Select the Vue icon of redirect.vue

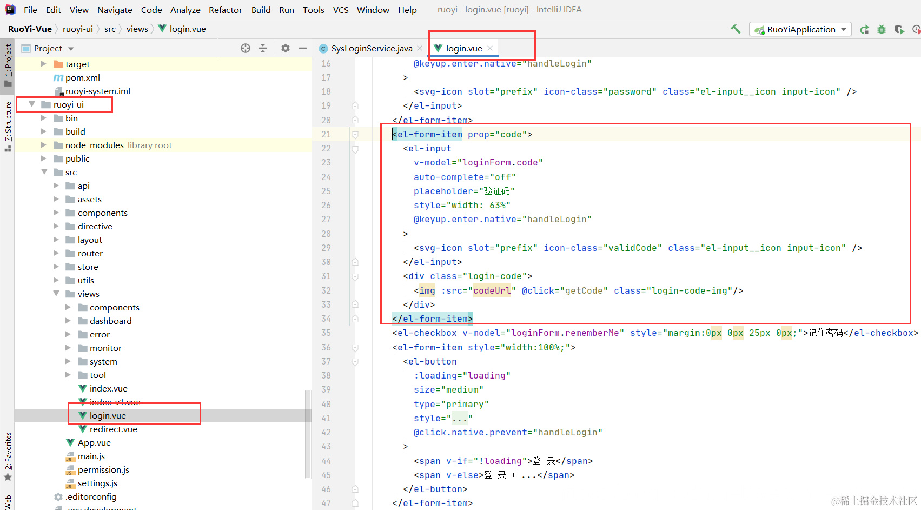pos(83,429)
